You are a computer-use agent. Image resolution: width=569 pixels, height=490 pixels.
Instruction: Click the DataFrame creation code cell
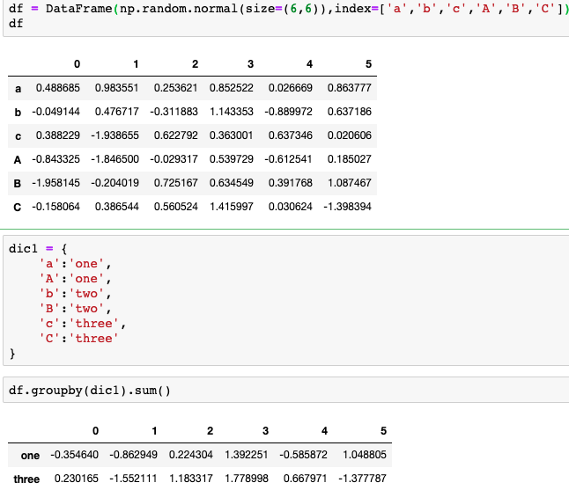click(x=286, y=18)
